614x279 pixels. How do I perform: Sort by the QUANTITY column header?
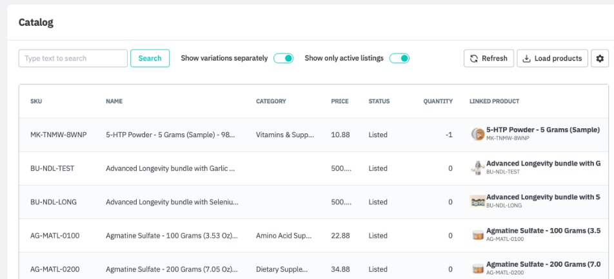[x=437, y=102]
